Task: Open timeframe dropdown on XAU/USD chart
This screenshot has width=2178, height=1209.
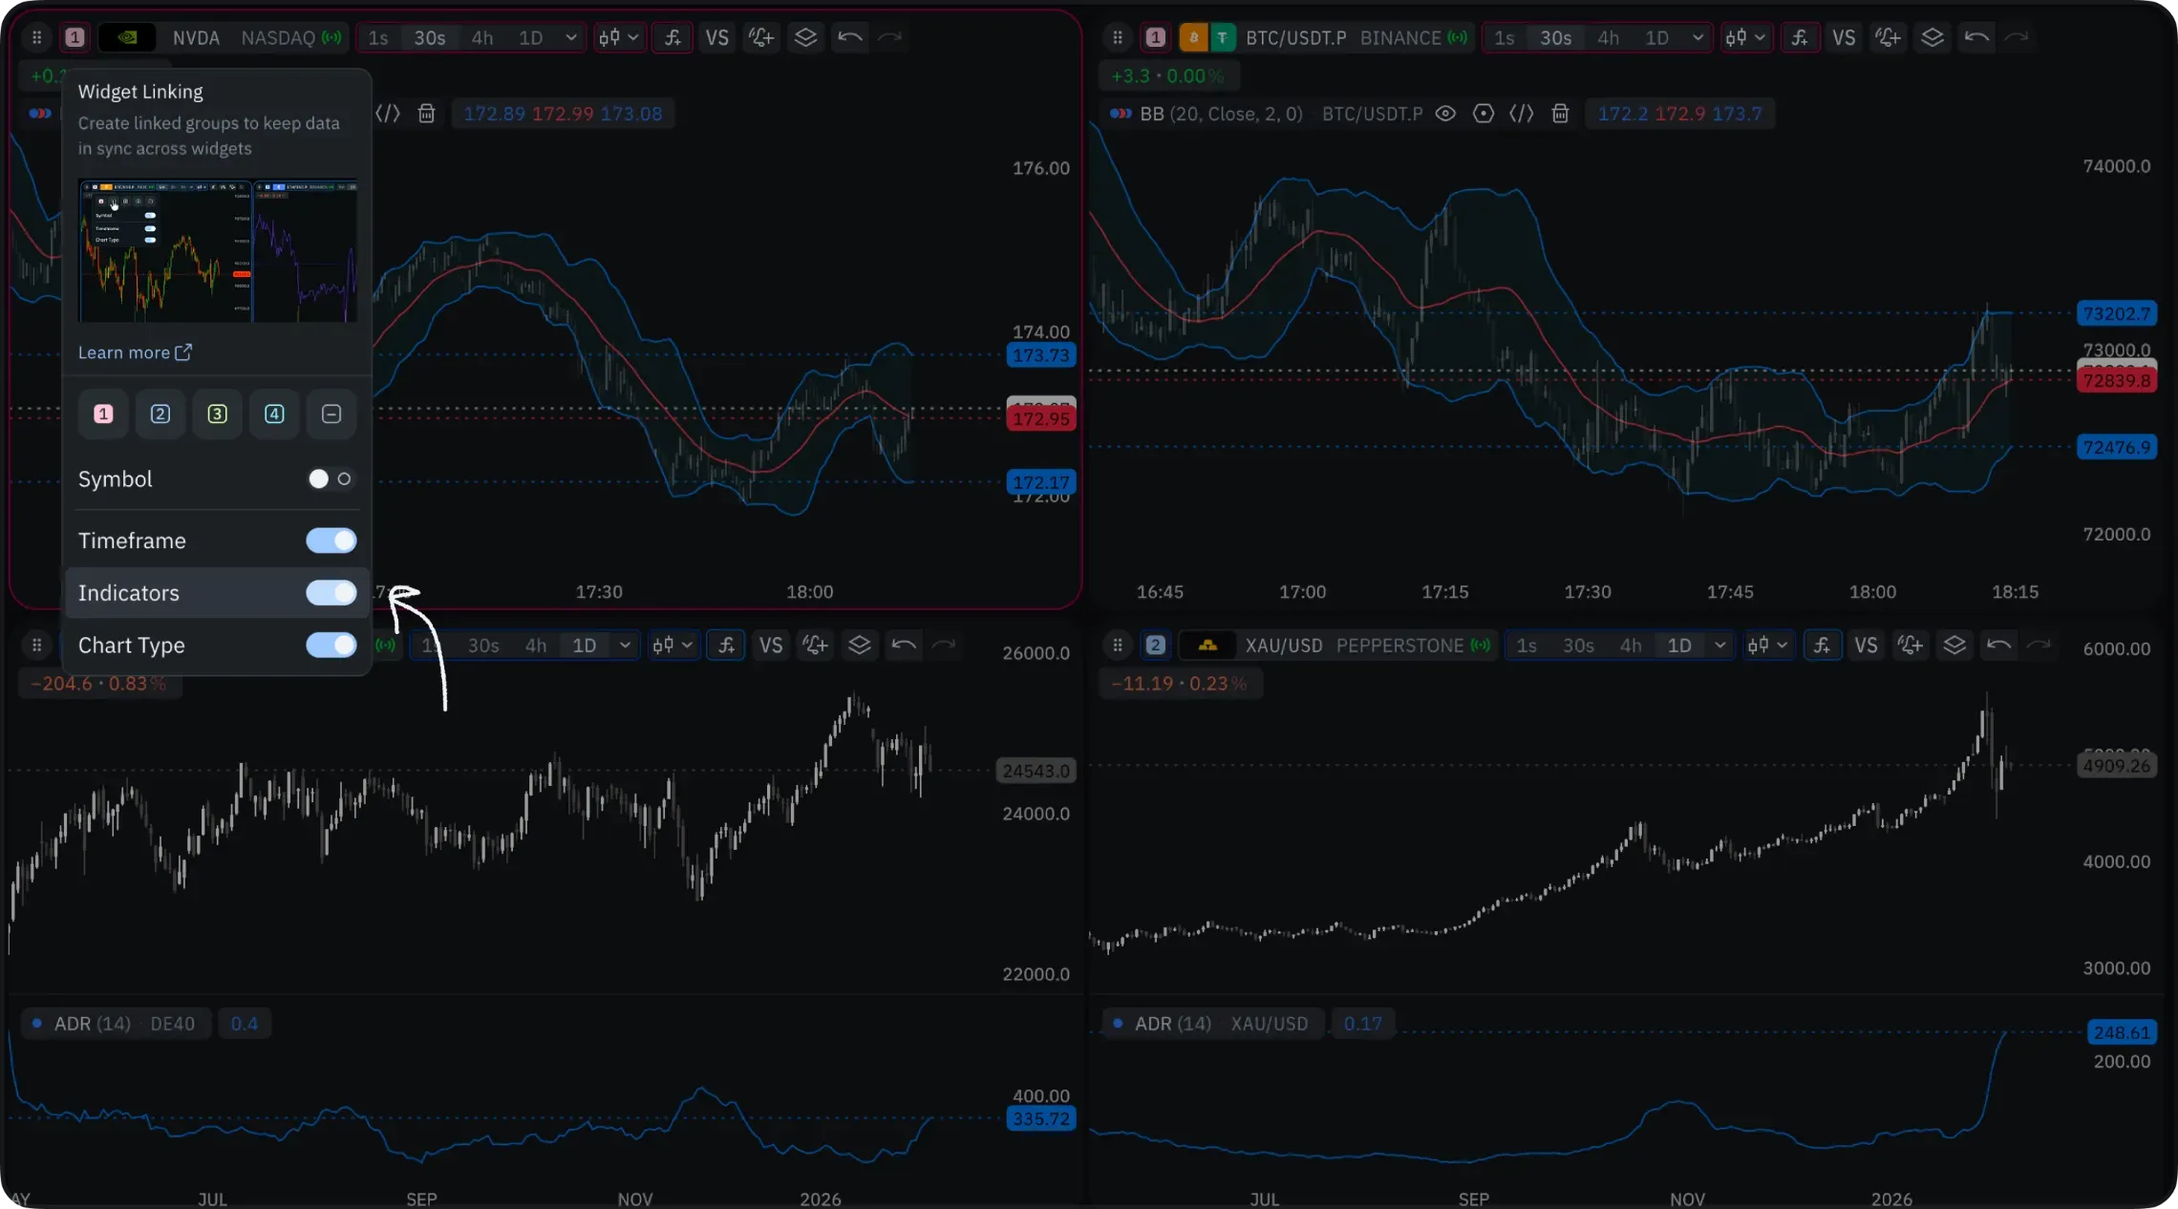Action: tap(1719, 646)
